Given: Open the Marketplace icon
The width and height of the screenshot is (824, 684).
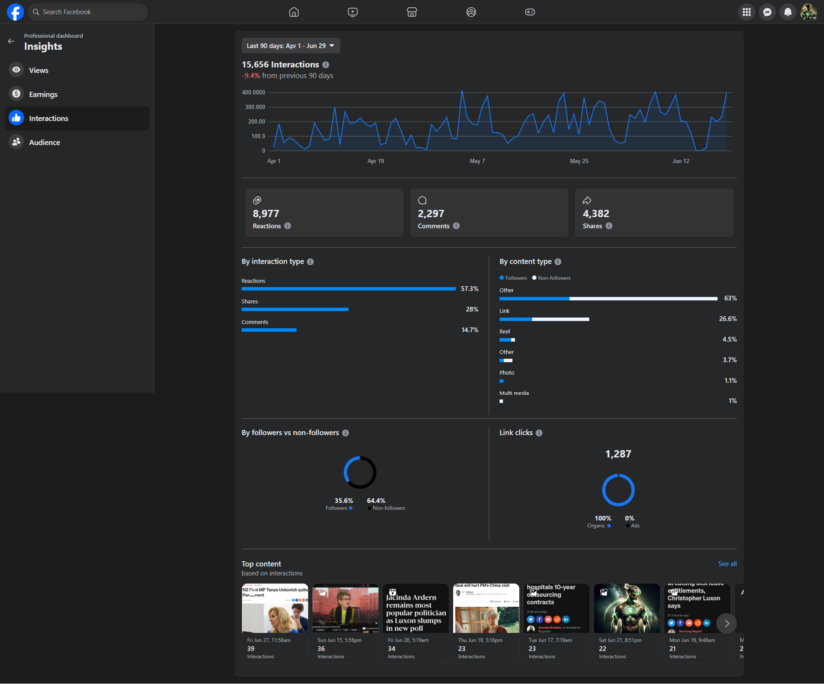Looking at the screenshot, I should pyautogui.click(x=412, y=12).
